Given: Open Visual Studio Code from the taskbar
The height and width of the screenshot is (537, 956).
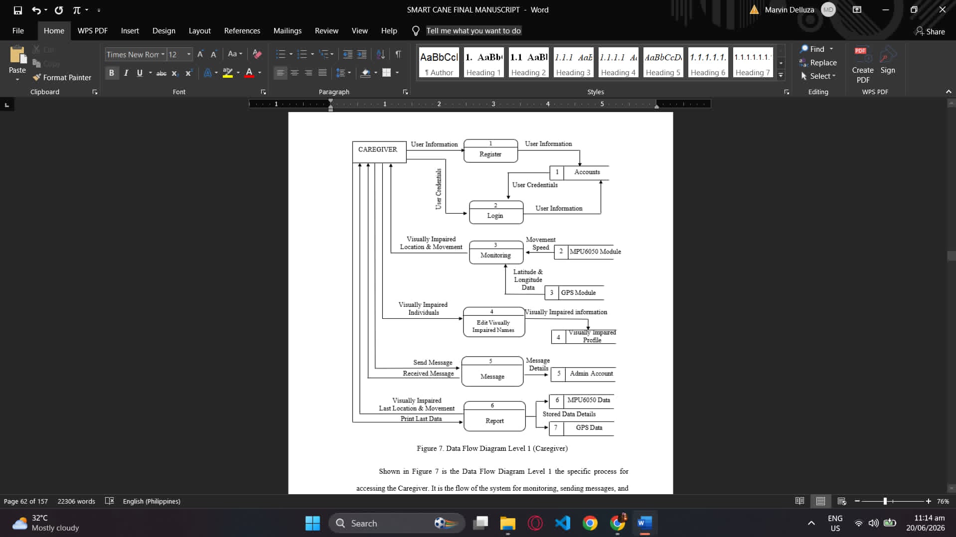Looking at the screenshot, I should coord(563,523).
